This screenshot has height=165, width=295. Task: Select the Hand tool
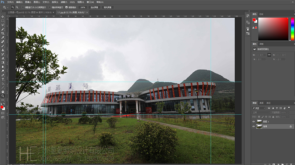pyautogui.click(x=3, y=91)
